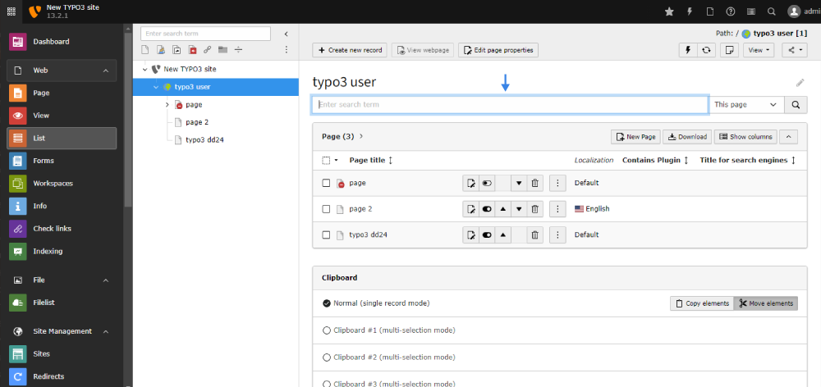821x387 pixels.
Task: Edit the 'page 2' record
Action: pyautogui.click(x=470, y=209)
